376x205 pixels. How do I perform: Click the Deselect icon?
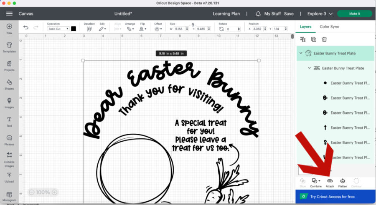click(x=89, y=29)
